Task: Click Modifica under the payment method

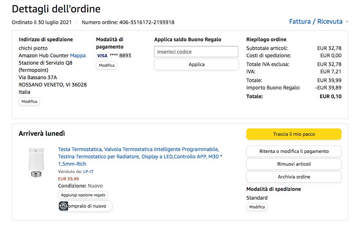Action: [x=107, y=65]
